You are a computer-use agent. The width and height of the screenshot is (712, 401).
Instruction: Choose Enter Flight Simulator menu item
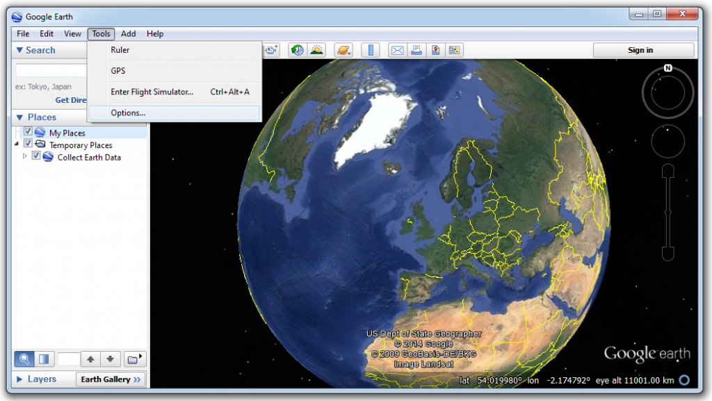pos(175,92)
